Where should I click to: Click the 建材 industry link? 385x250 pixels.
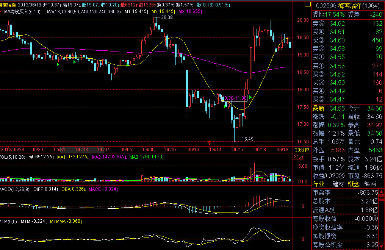[x=338, y=184]
